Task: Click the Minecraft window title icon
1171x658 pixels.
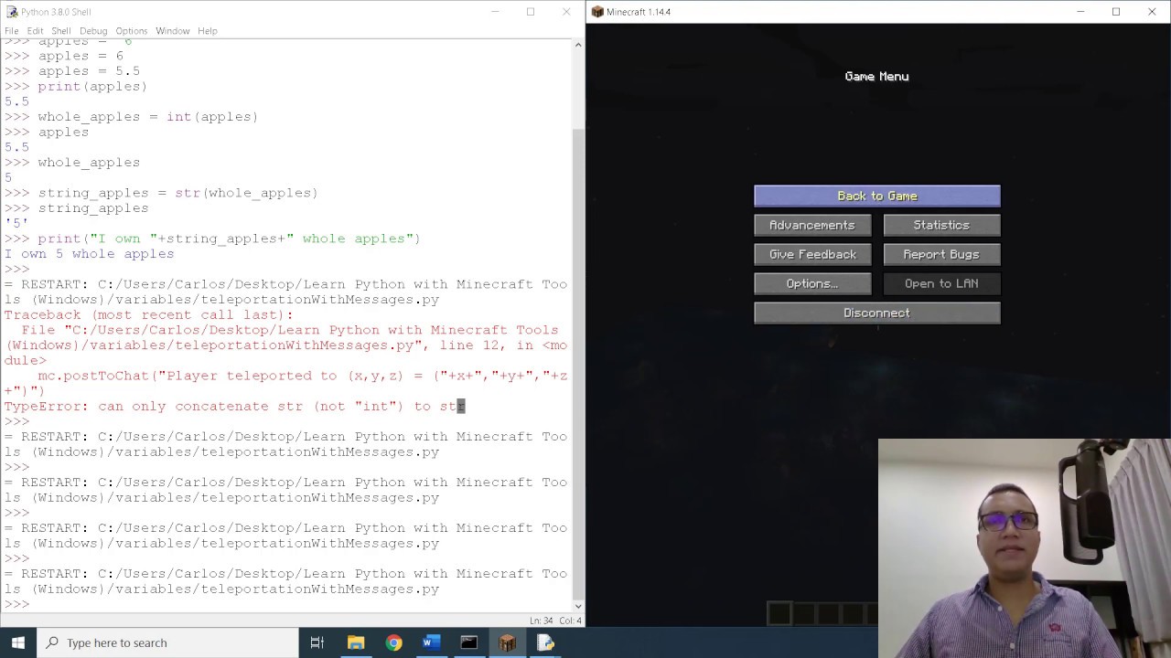Action: [x=597, y=12]
